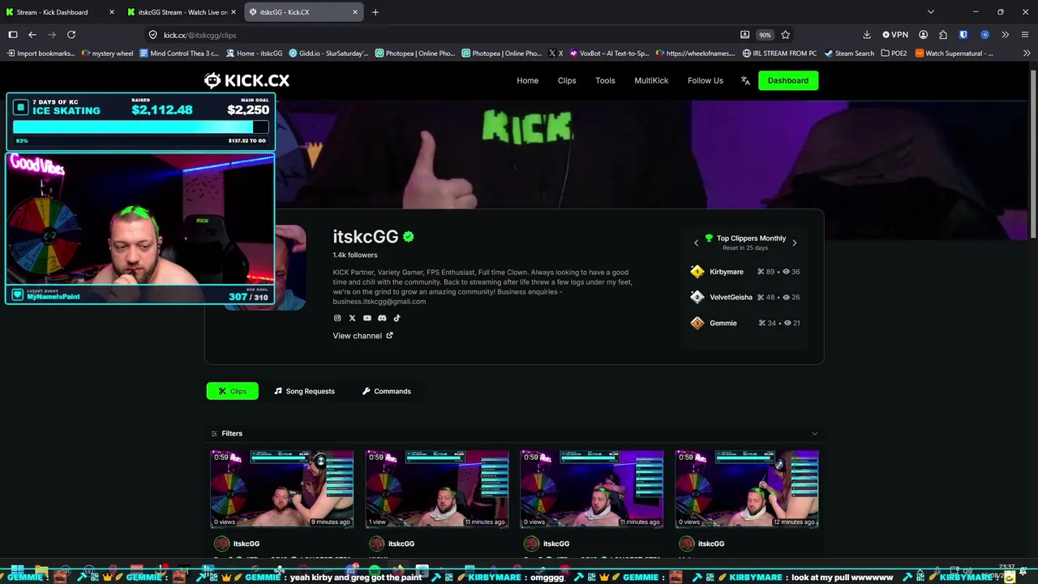Show more toolbar extensions chevron
Viewport: 1038px width, 584px height.
pyautogui.click(x=1005, y=35)
